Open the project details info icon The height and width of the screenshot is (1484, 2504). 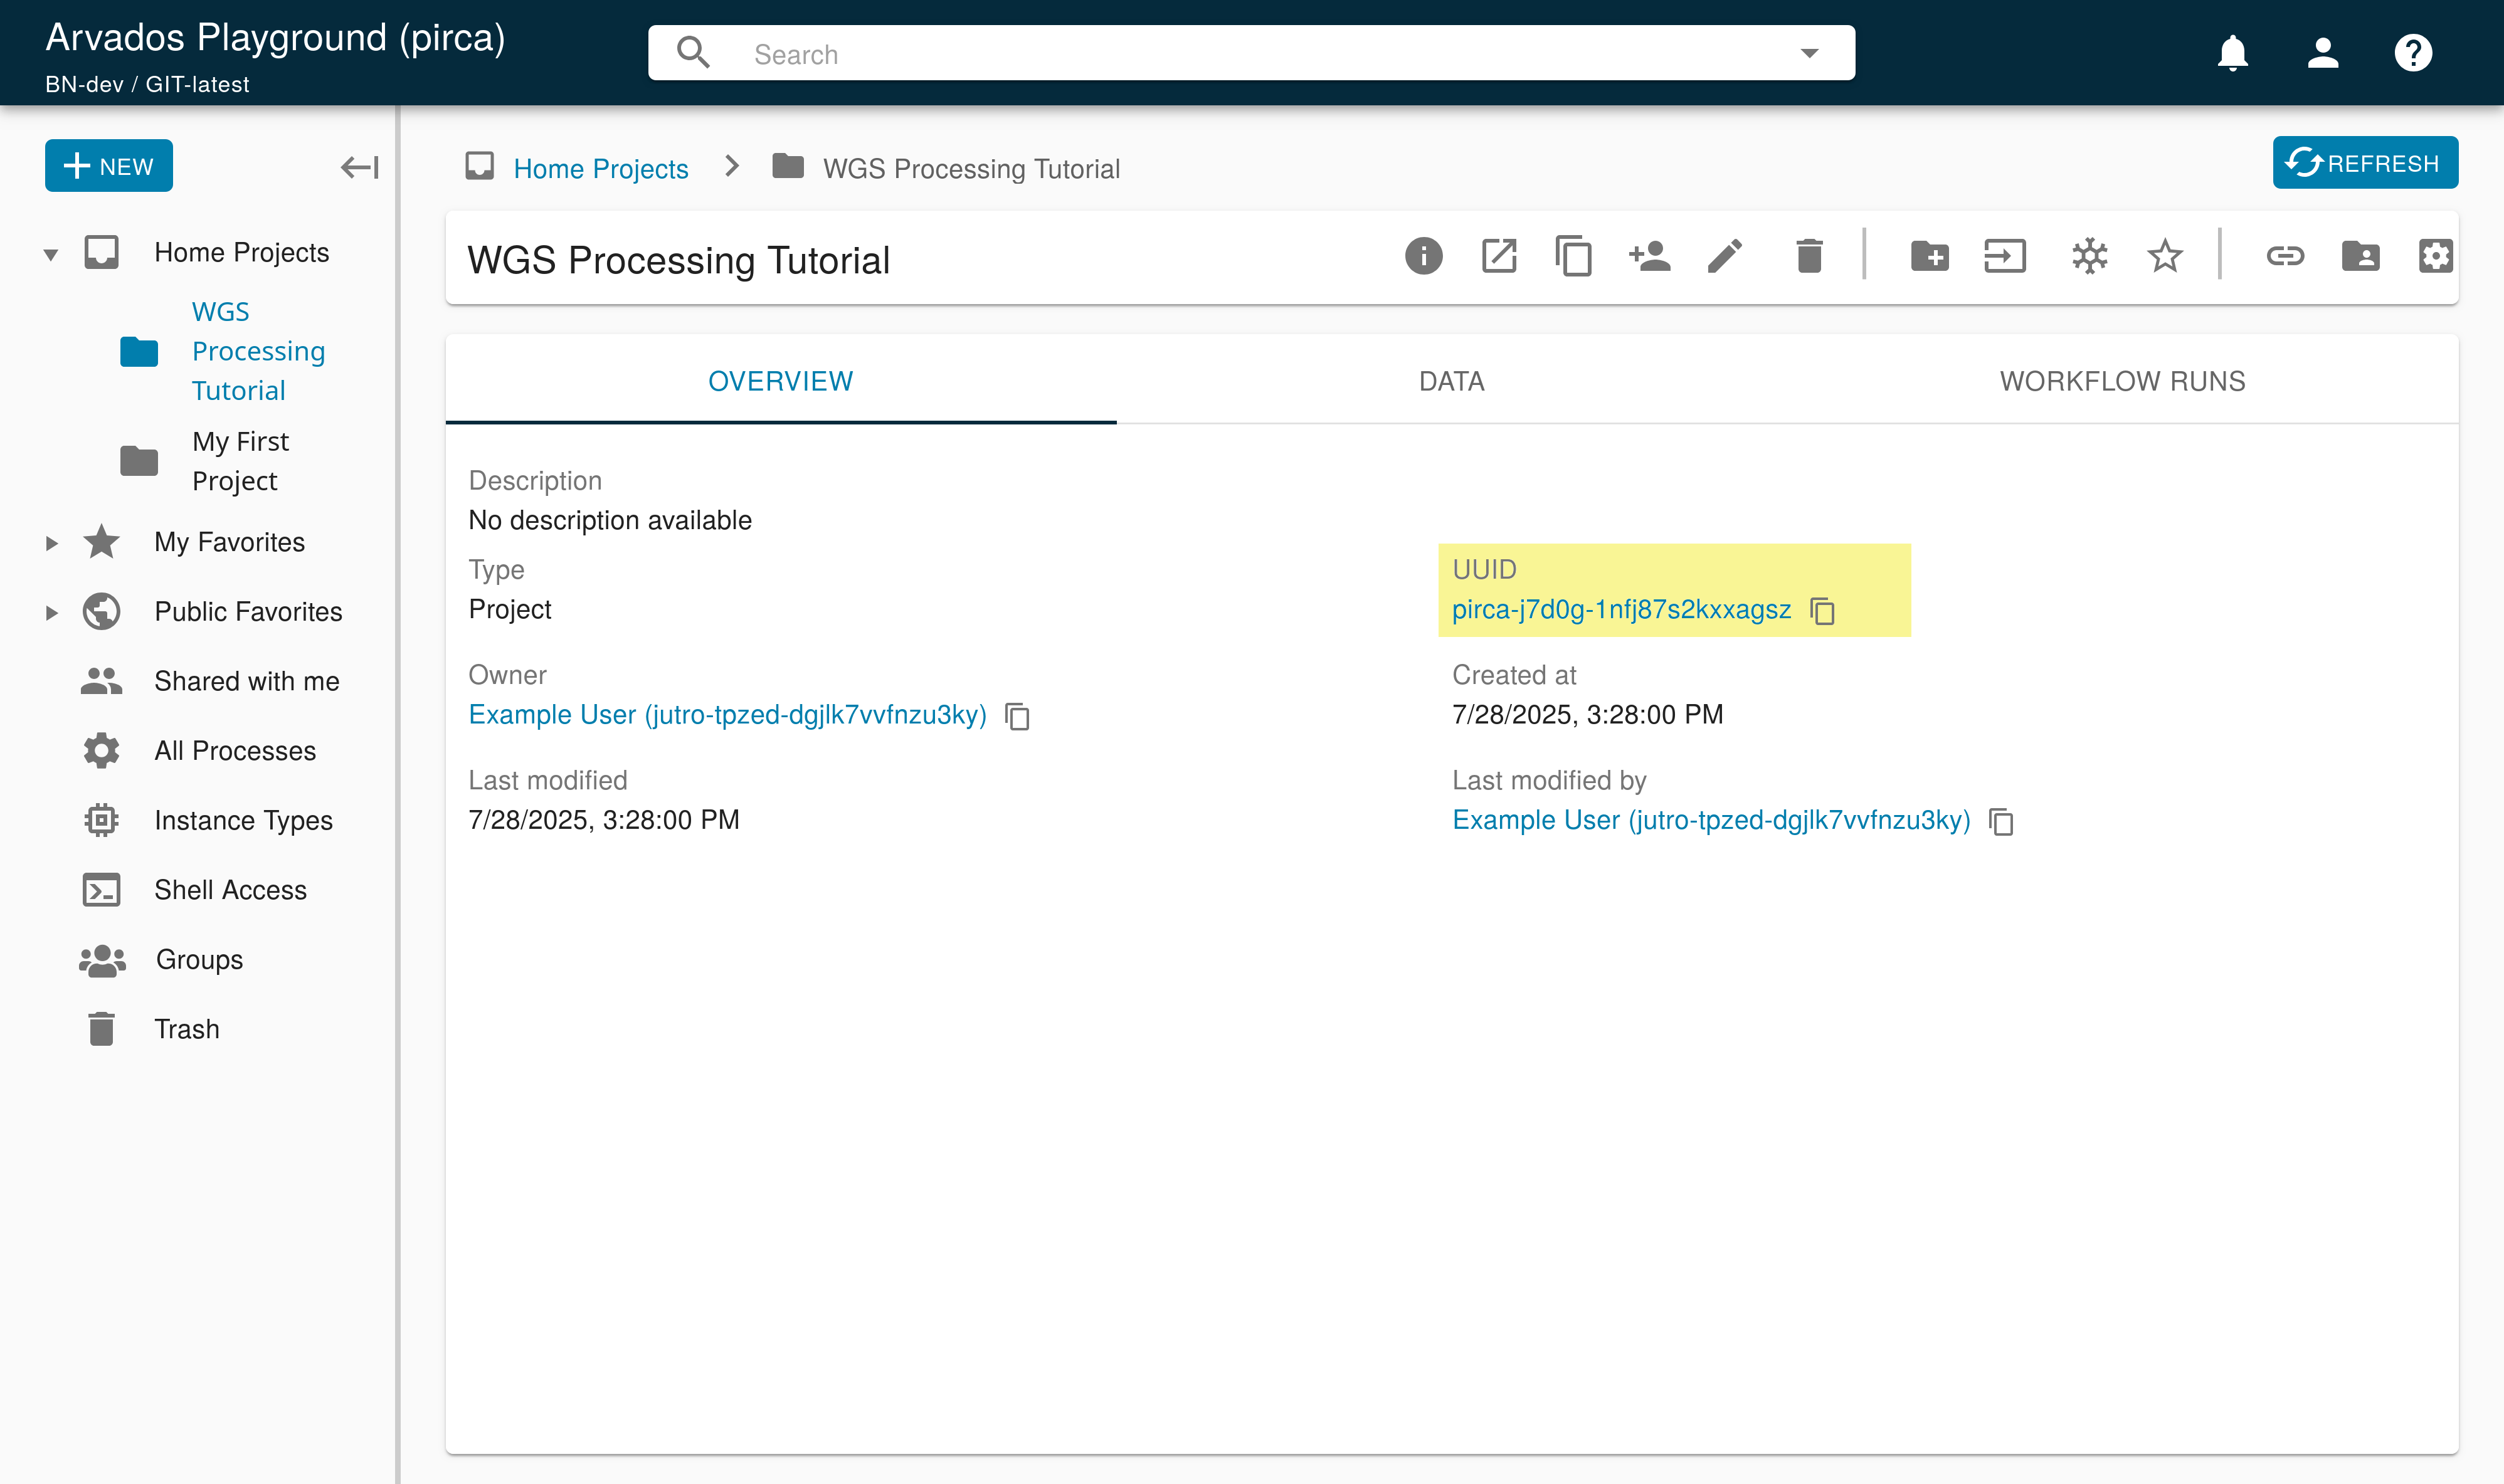pyautogui.click(x=1423, y=257)
